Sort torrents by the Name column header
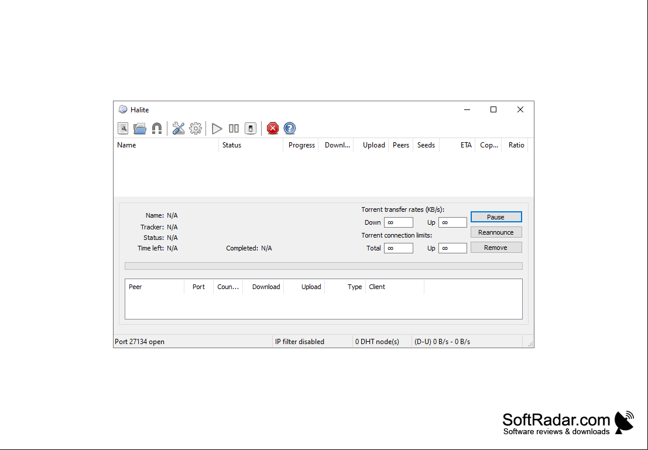Viewport: 648px width, 450px height. coord(166,145)
